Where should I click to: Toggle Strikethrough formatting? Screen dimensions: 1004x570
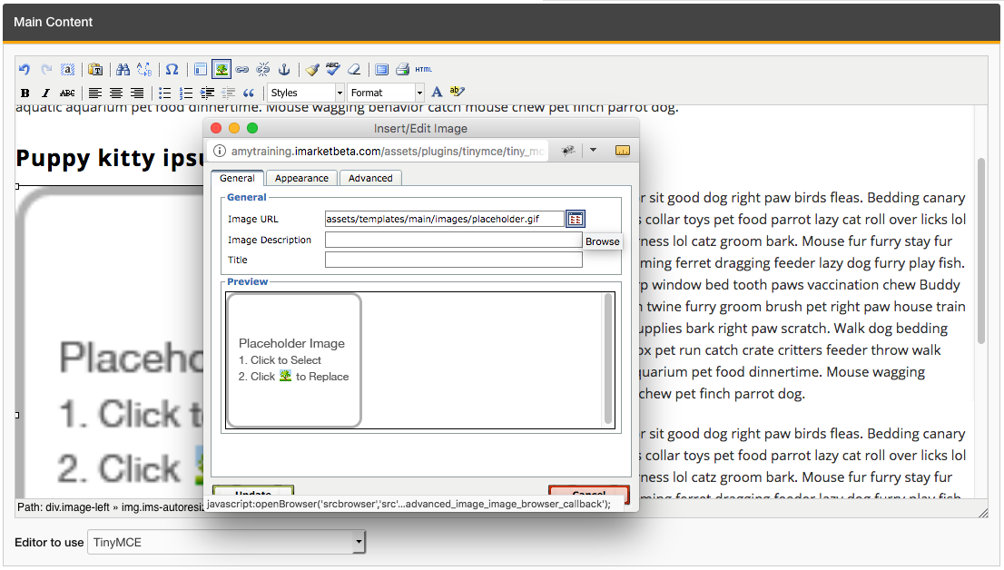point(66,93)
